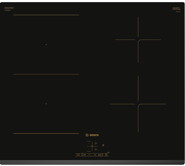Viewport: 185px width, 166px height.
Task: Activate the Boost function
Action: coord(100,155)
